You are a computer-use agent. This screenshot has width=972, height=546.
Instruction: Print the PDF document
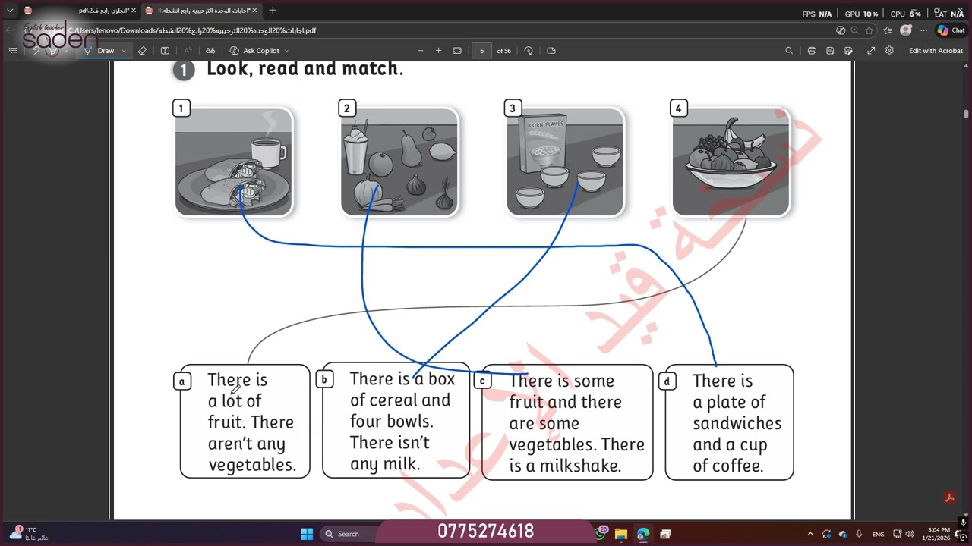812,51
